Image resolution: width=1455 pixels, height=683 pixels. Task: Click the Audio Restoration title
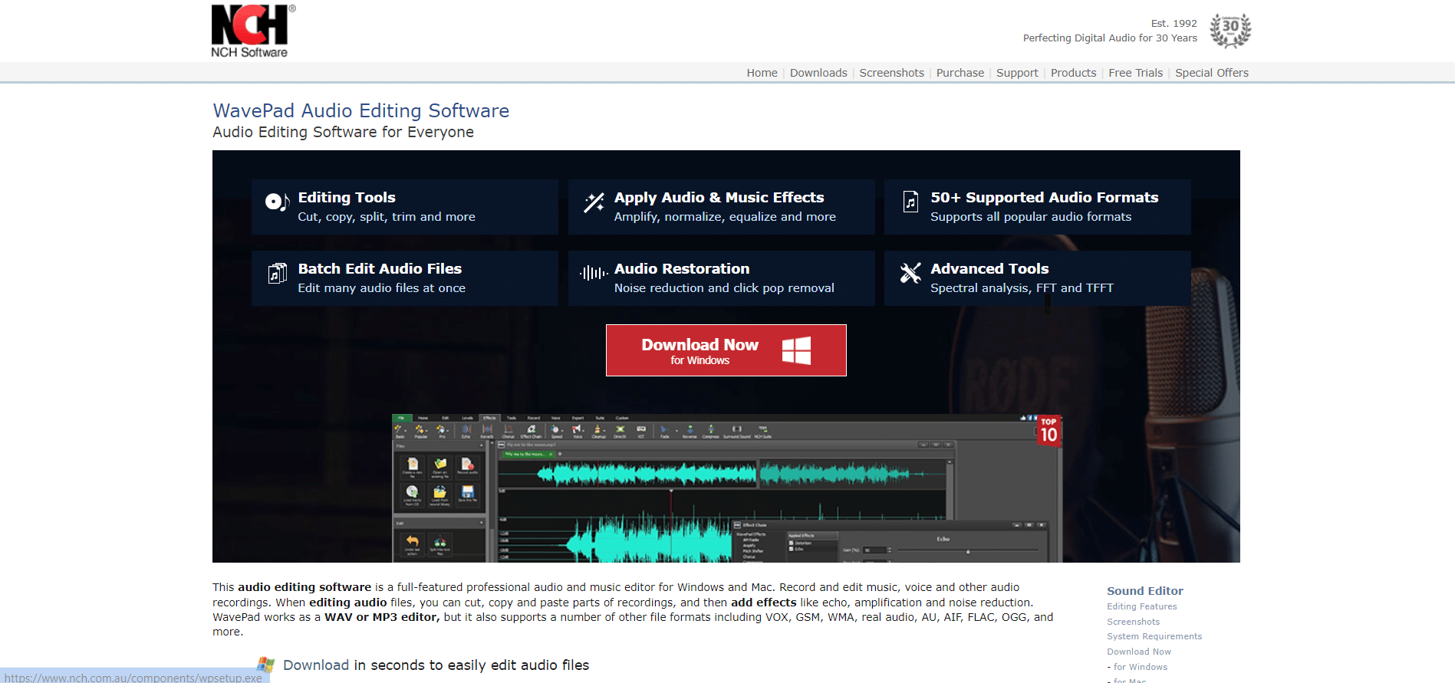pos(681,268)
